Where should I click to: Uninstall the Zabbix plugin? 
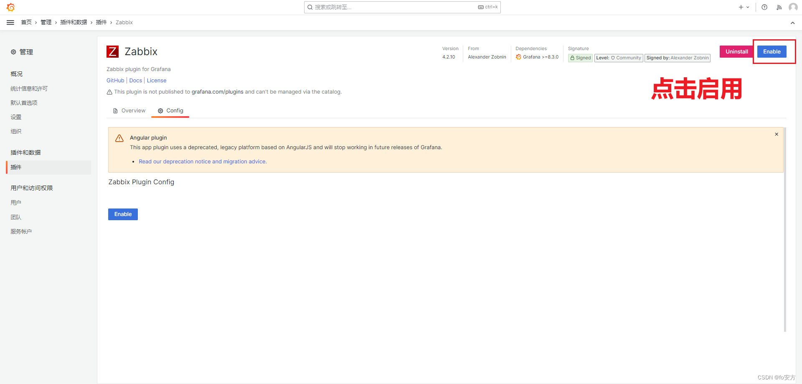737,52
